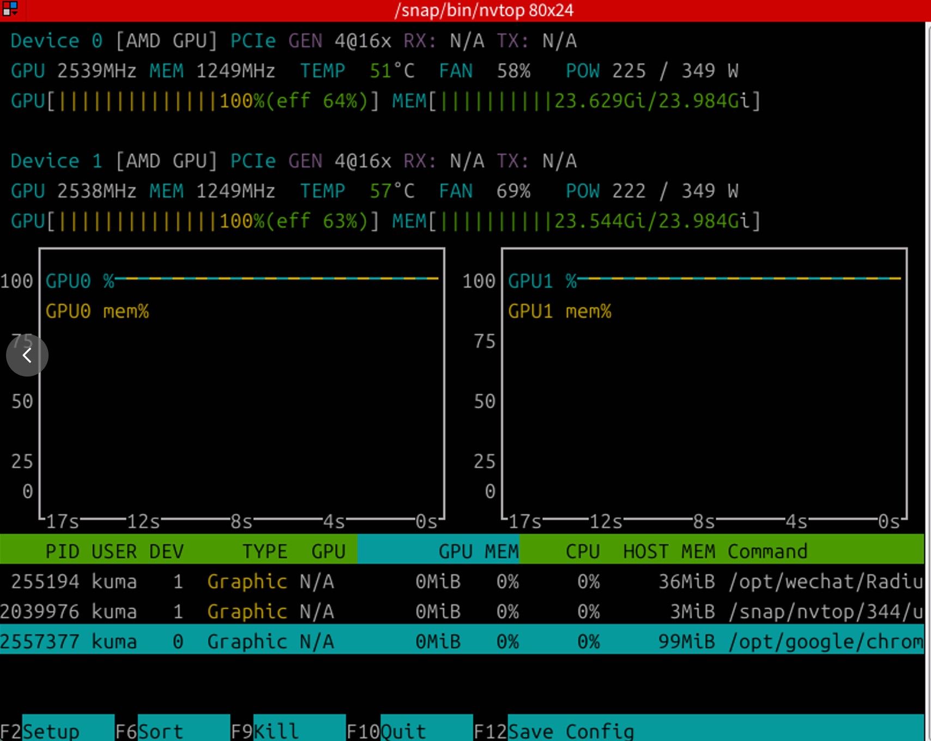931x741 pixels.
Task: Click Device 0 temperature 51°C
Action: [392, 71]
